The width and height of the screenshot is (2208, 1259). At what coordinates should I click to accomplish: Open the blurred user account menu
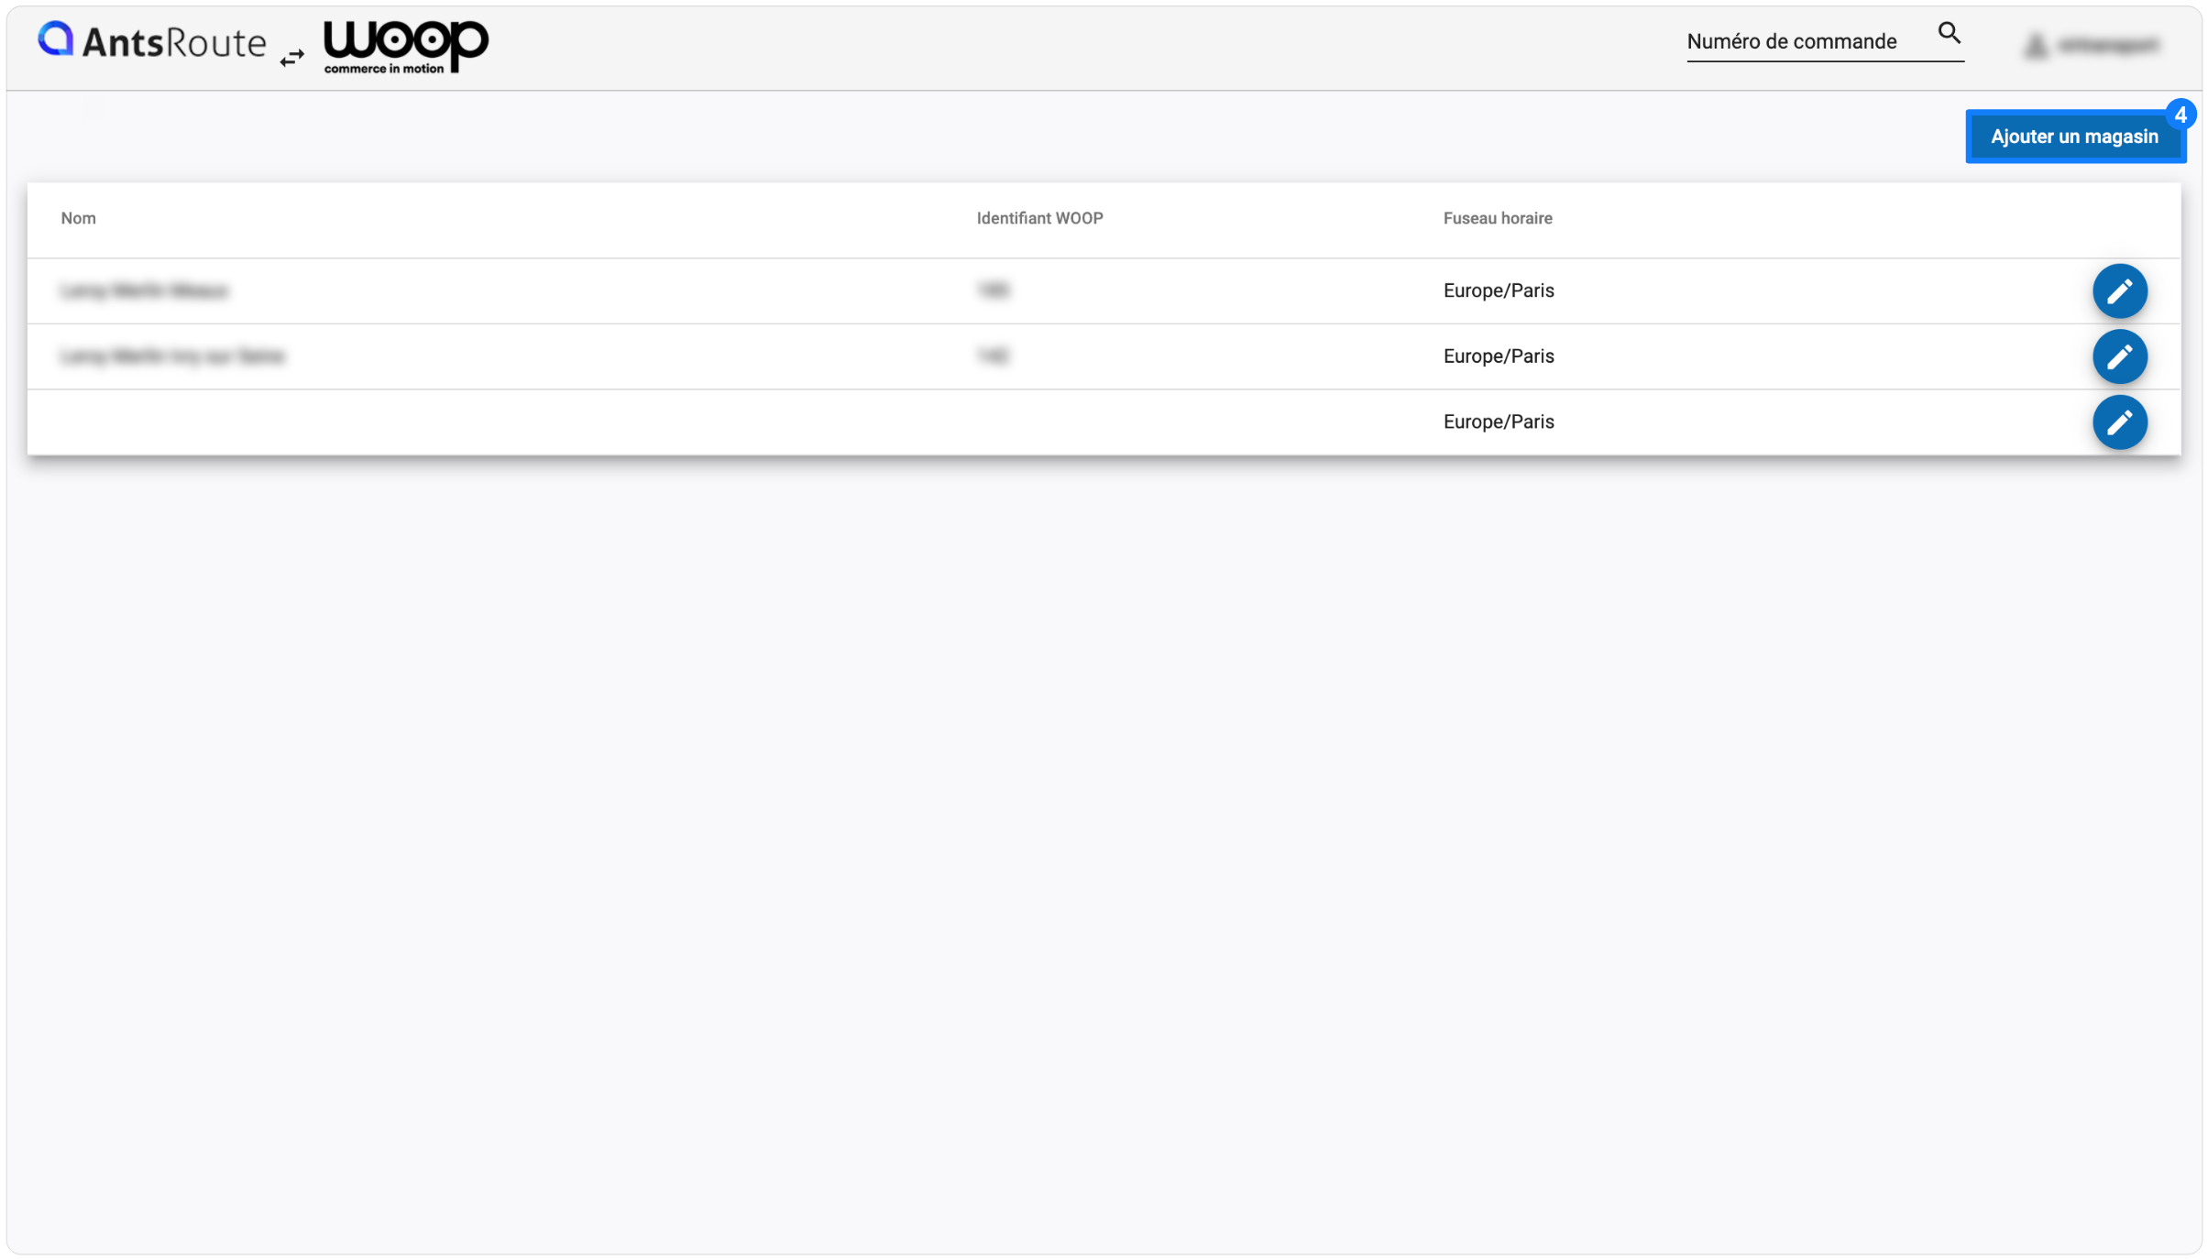pos(2091,45)
